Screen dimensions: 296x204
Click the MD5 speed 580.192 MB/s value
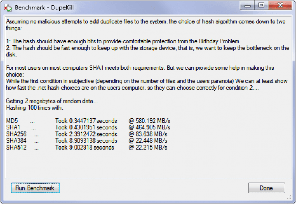tap(150, 121)
